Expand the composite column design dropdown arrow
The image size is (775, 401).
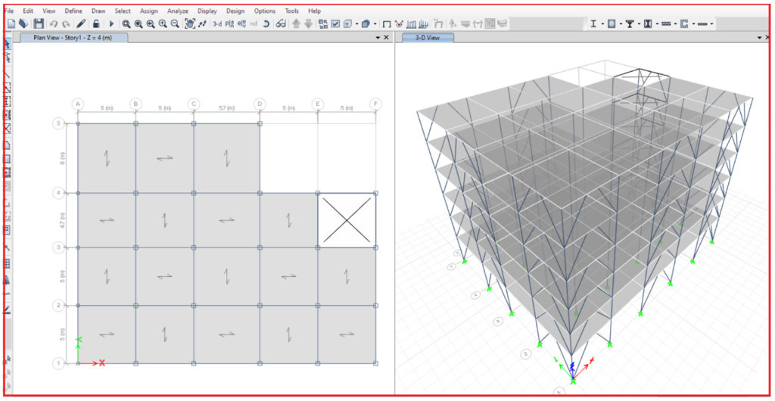pos(657,23)
